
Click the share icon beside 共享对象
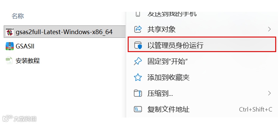138,29
